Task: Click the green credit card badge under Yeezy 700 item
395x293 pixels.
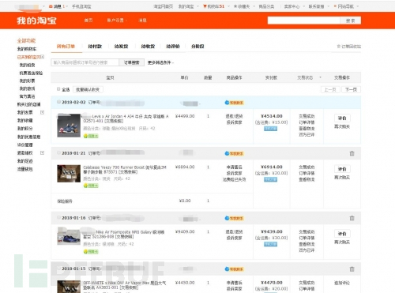Action: click(x=91, y=186)
